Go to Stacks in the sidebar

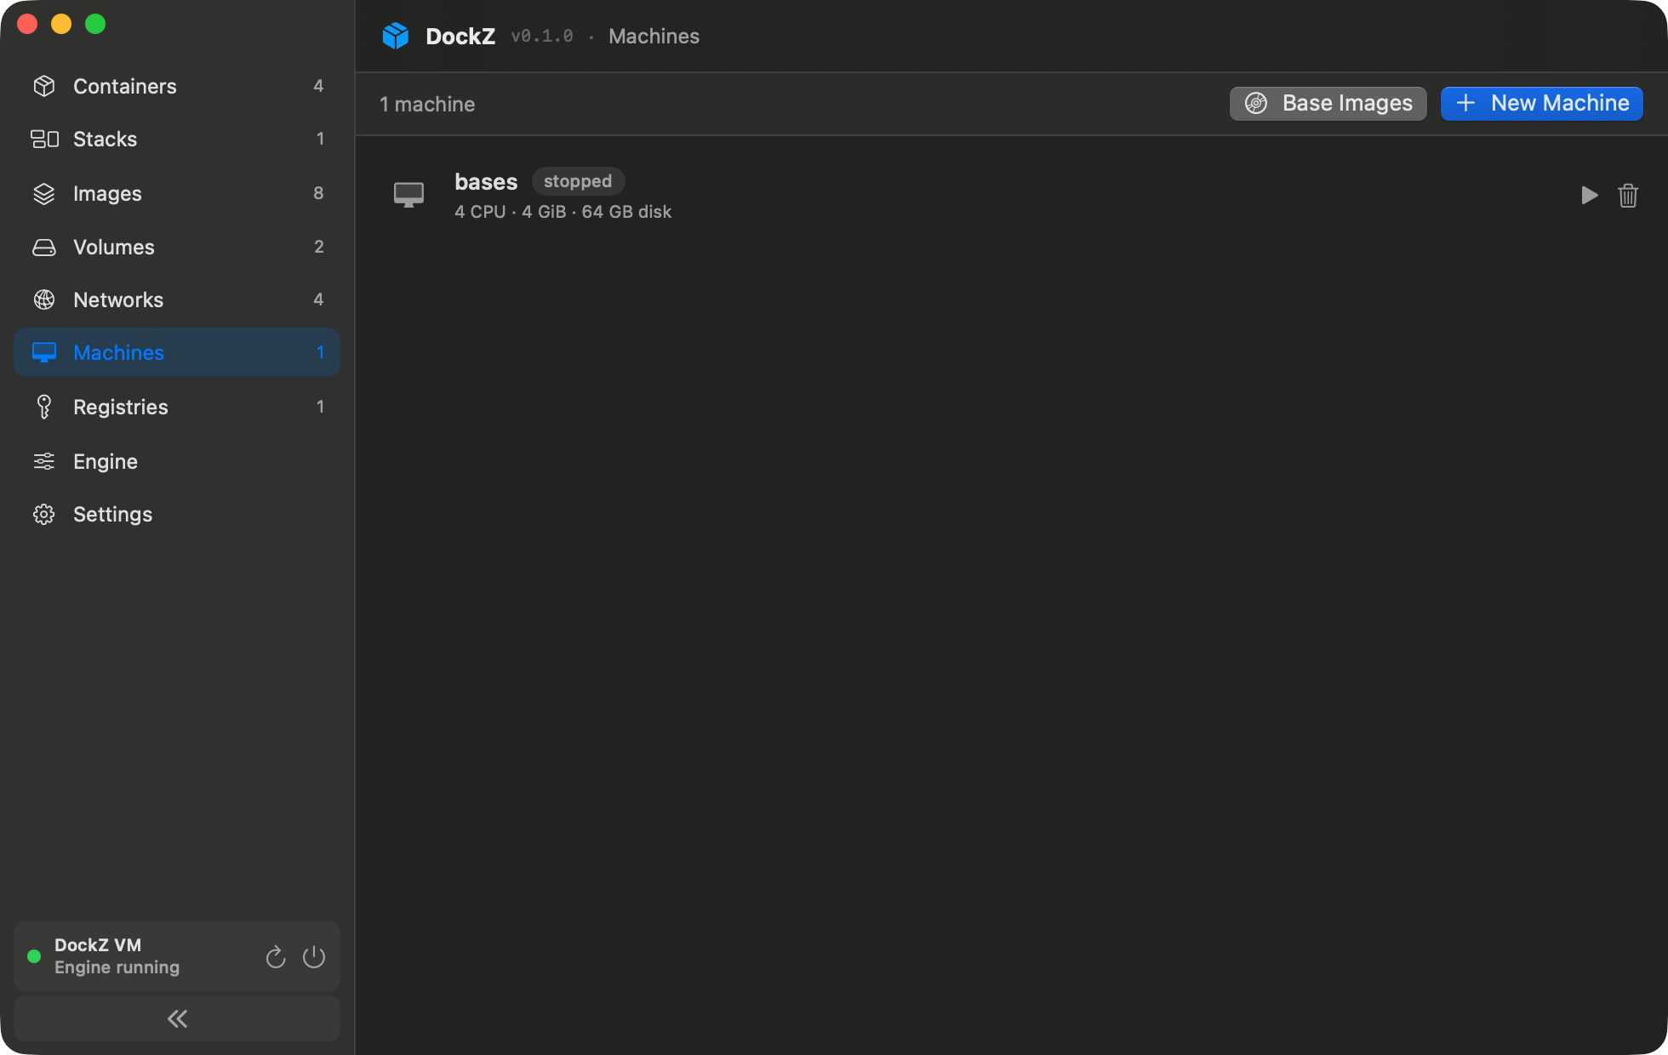pos(177,139)
